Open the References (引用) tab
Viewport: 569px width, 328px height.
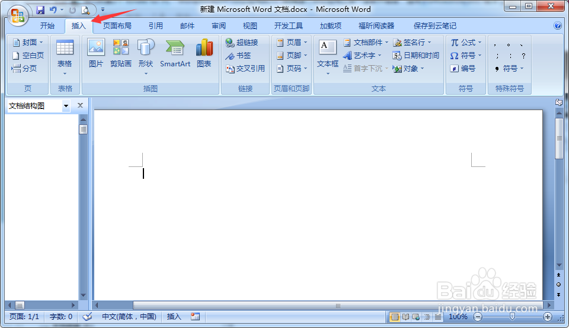click(x=156, y=25)
